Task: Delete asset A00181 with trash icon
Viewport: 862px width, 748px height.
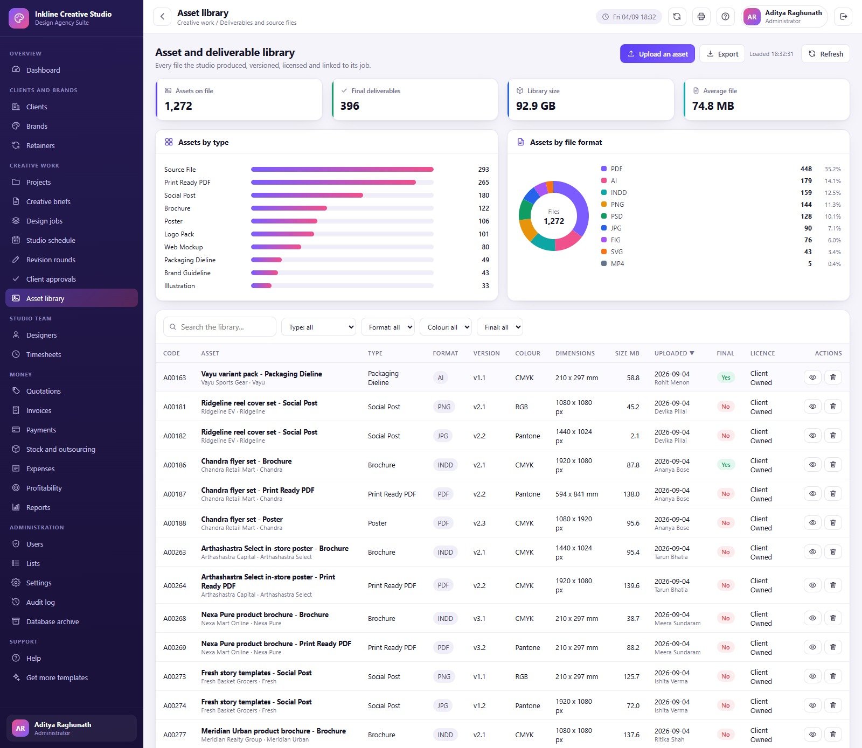Action: [833, 407]
